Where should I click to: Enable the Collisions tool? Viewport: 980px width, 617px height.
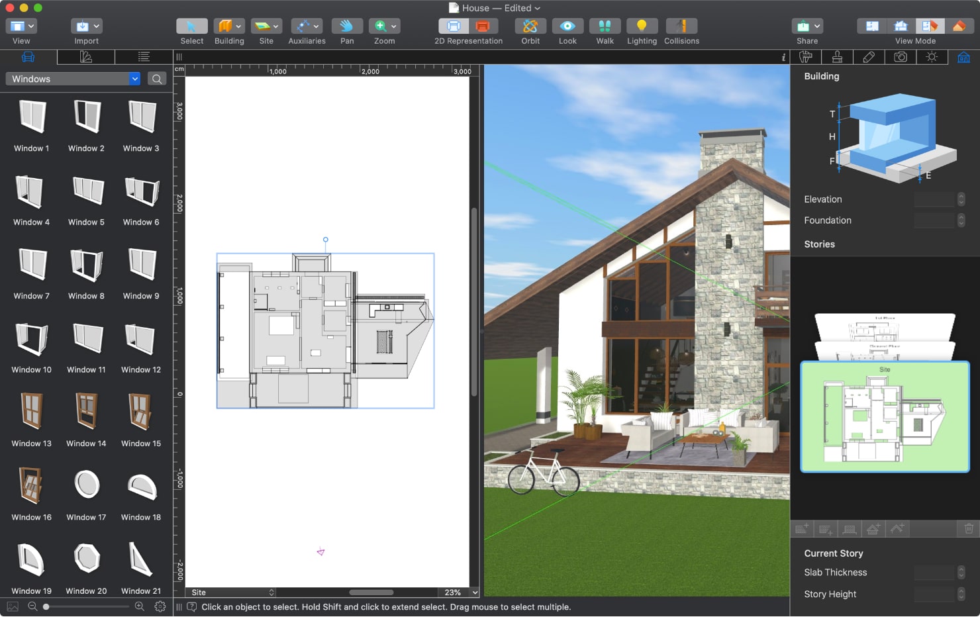click(x=681, y=26)
